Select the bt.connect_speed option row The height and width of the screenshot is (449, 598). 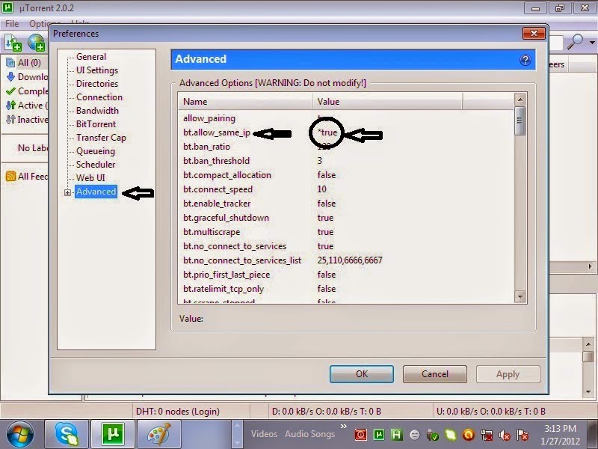[x=346, y=189]
